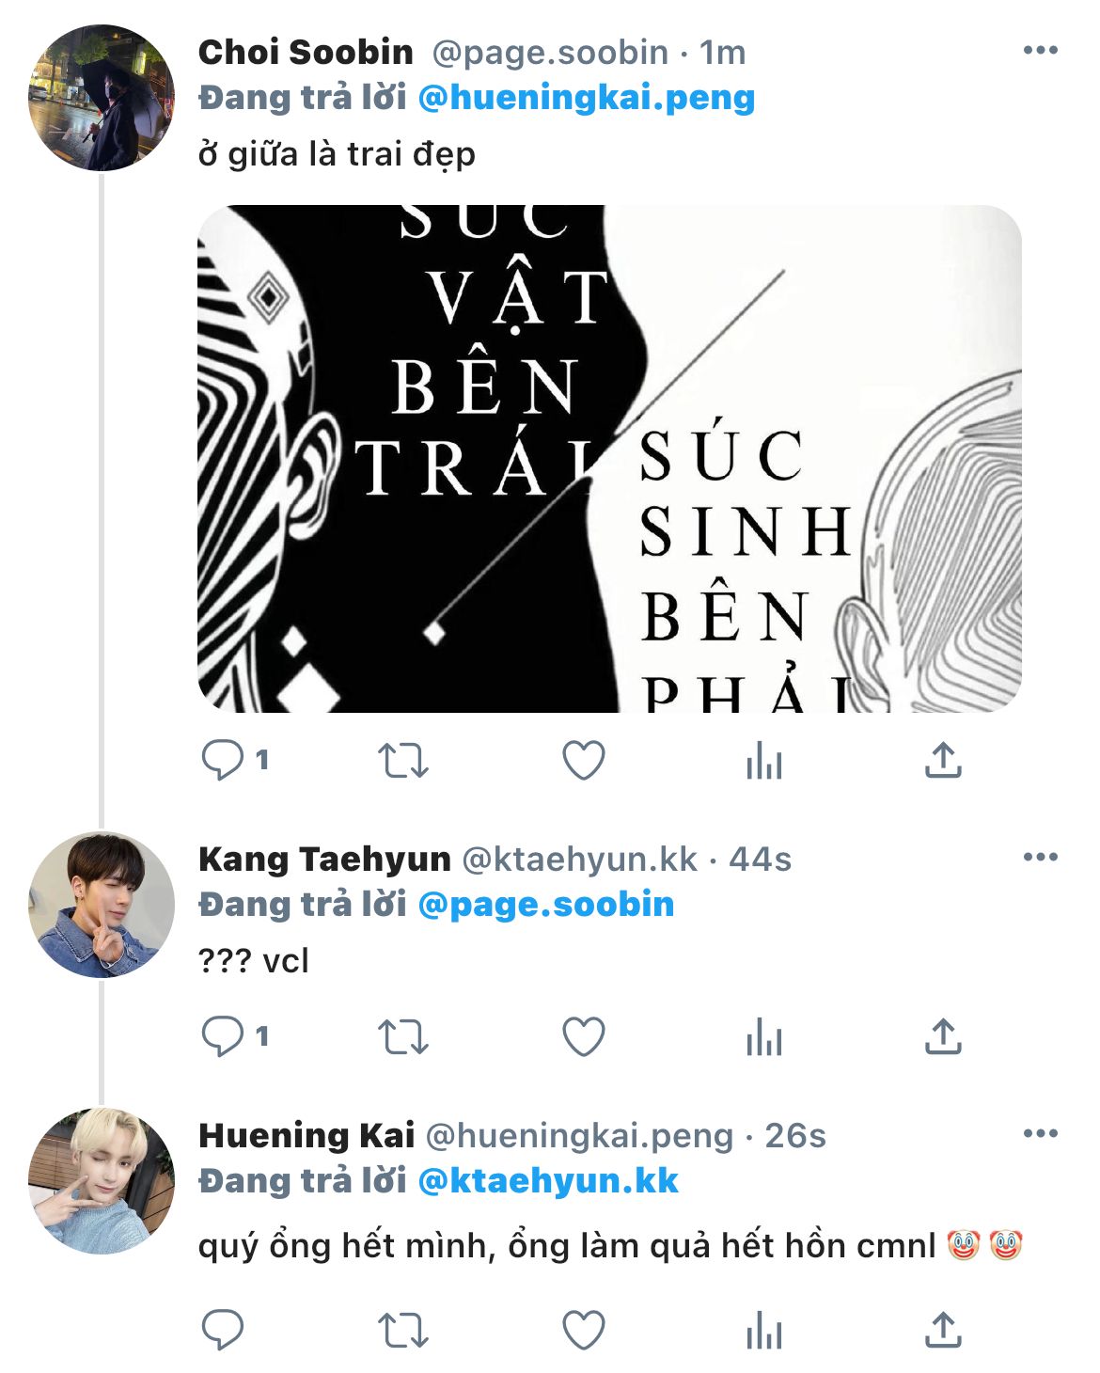Like Kang Taehyun's ??? vcl reply
1100x1373 pixels.
(x=583, y=1037)
